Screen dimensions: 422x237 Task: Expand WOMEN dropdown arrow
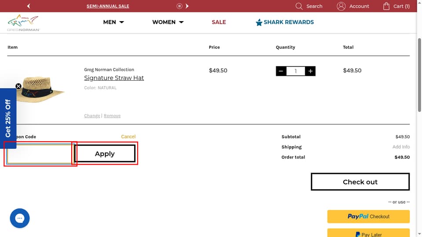[x=181, y=22]
